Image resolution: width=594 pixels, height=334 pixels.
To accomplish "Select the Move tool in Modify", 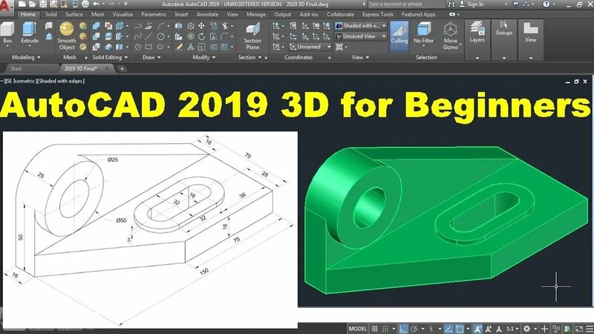I will (x=201, y=26).
